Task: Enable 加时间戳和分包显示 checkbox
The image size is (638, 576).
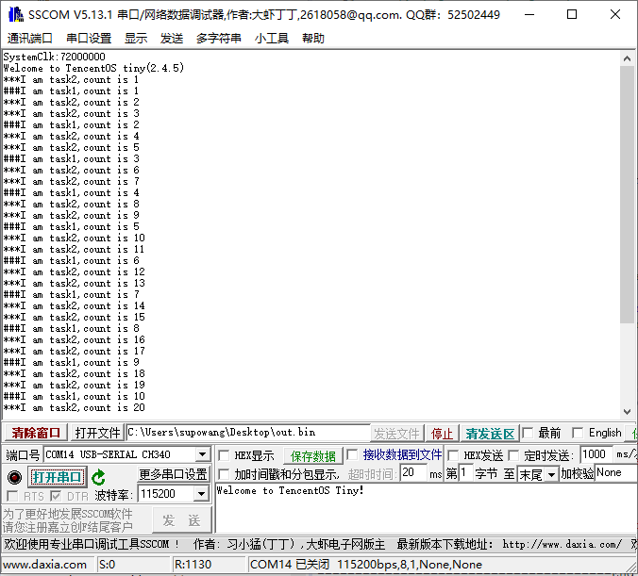Action: tap(224, 474)
